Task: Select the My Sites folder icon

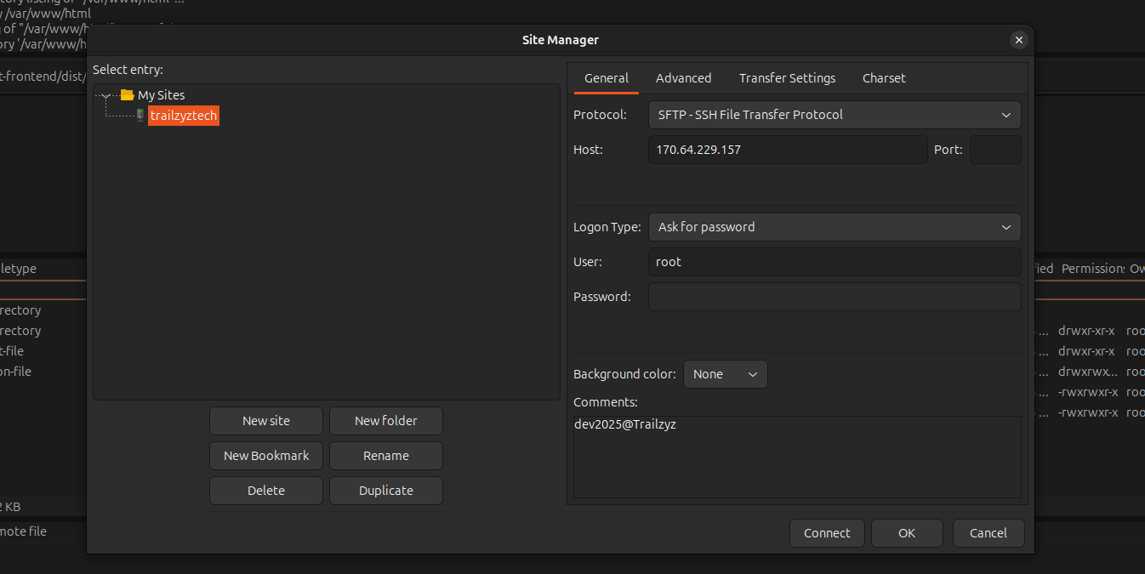Action: (128, 95)
